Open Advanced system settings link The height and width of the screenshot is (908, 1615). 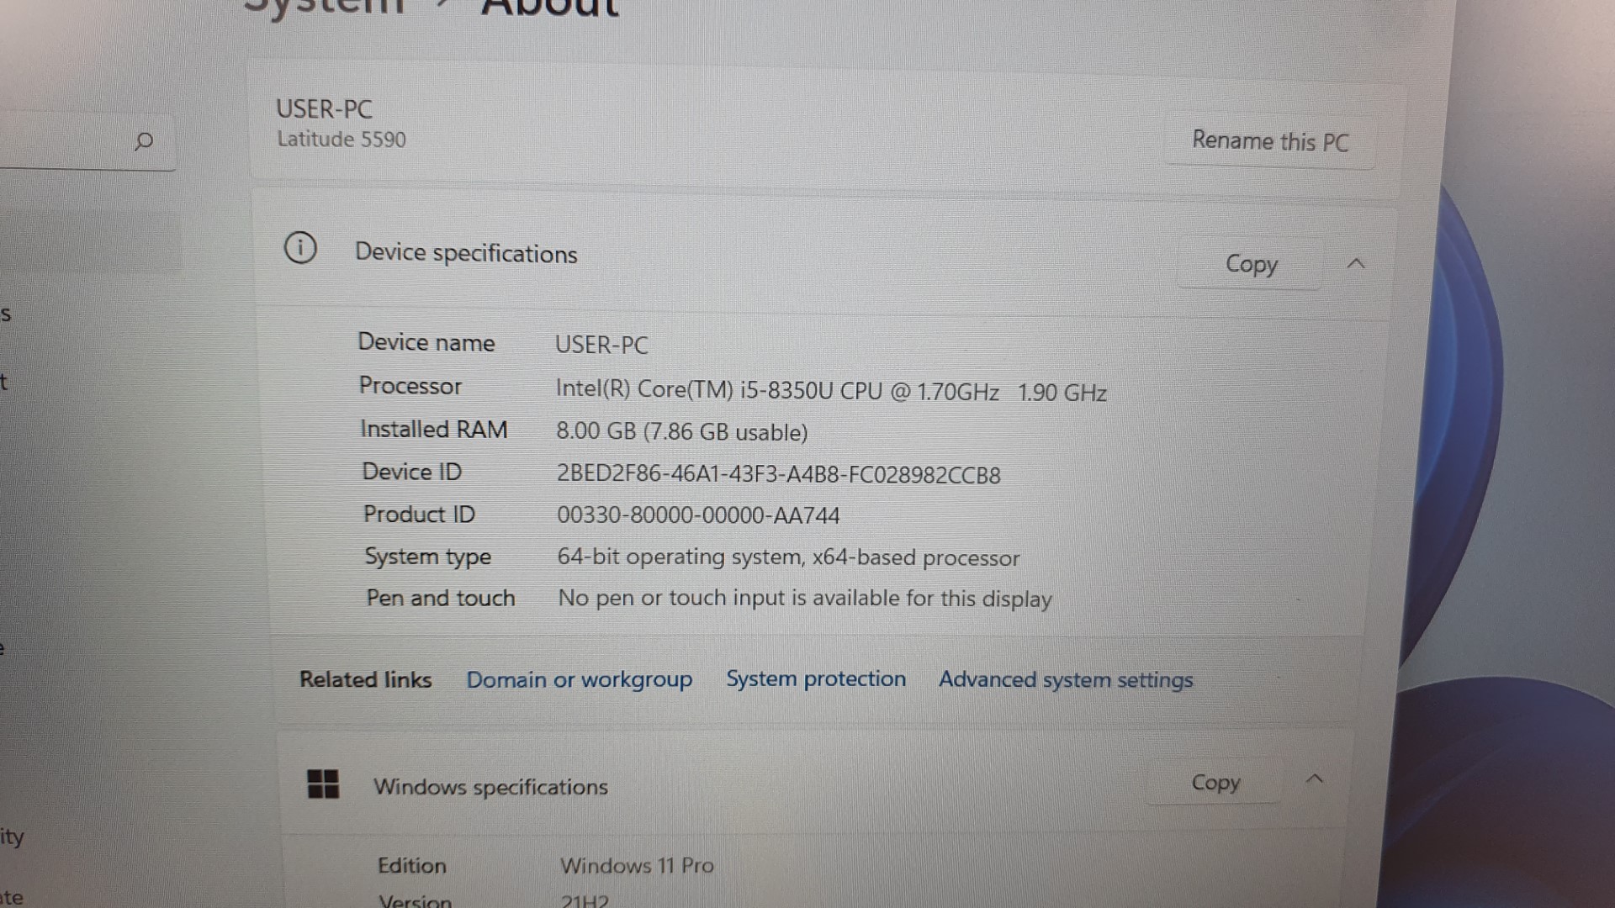[1066, 680]
